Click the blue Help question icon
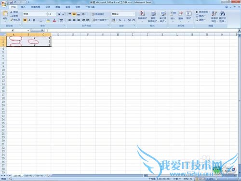This screenshot has height=181, width=241. pyautogui.click(x=227, y=7)
